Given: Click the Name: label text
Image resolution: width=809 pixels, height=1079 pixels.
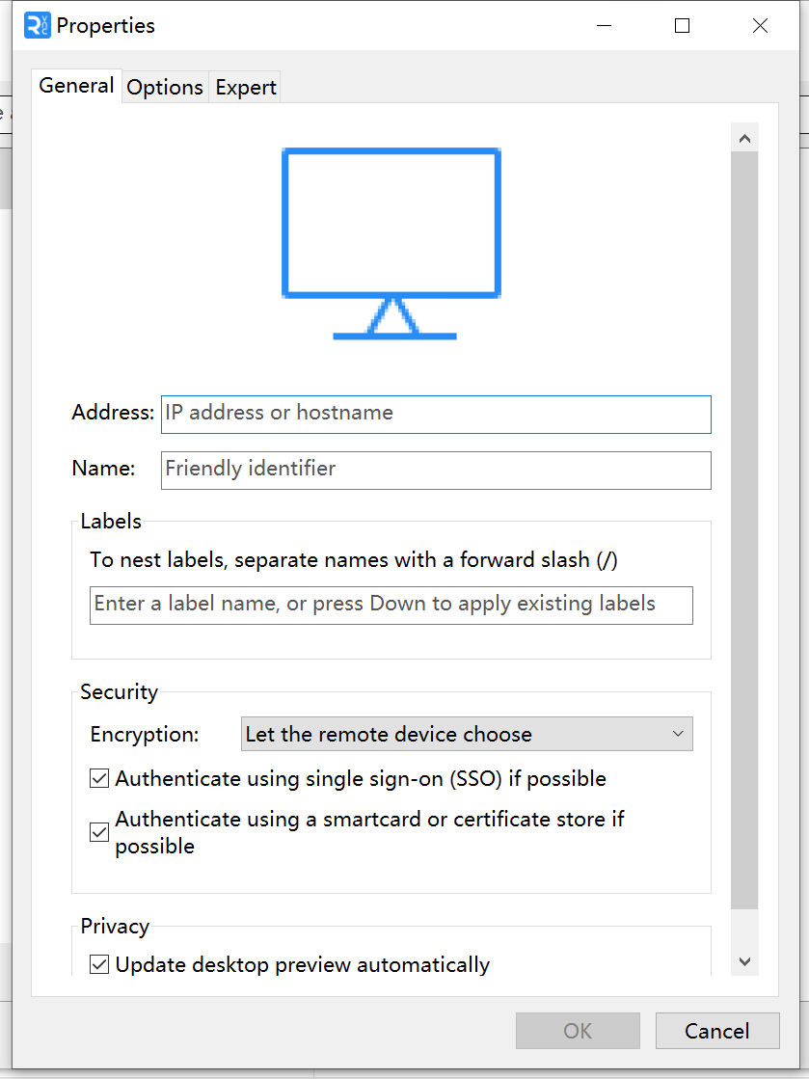Looking at the screenshot, I should pyautogui.click(x=103, y=468).
